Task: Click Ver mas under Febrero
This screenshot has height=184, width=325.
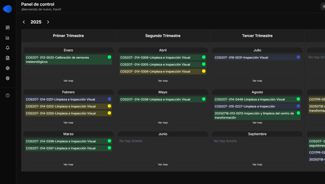Action: (69, 123)
